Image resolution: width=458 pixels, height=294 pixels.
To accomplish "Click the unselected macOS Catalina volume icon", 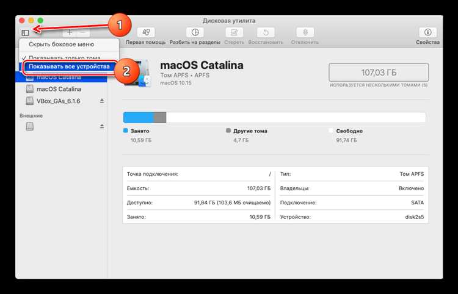I will (29, 88).
